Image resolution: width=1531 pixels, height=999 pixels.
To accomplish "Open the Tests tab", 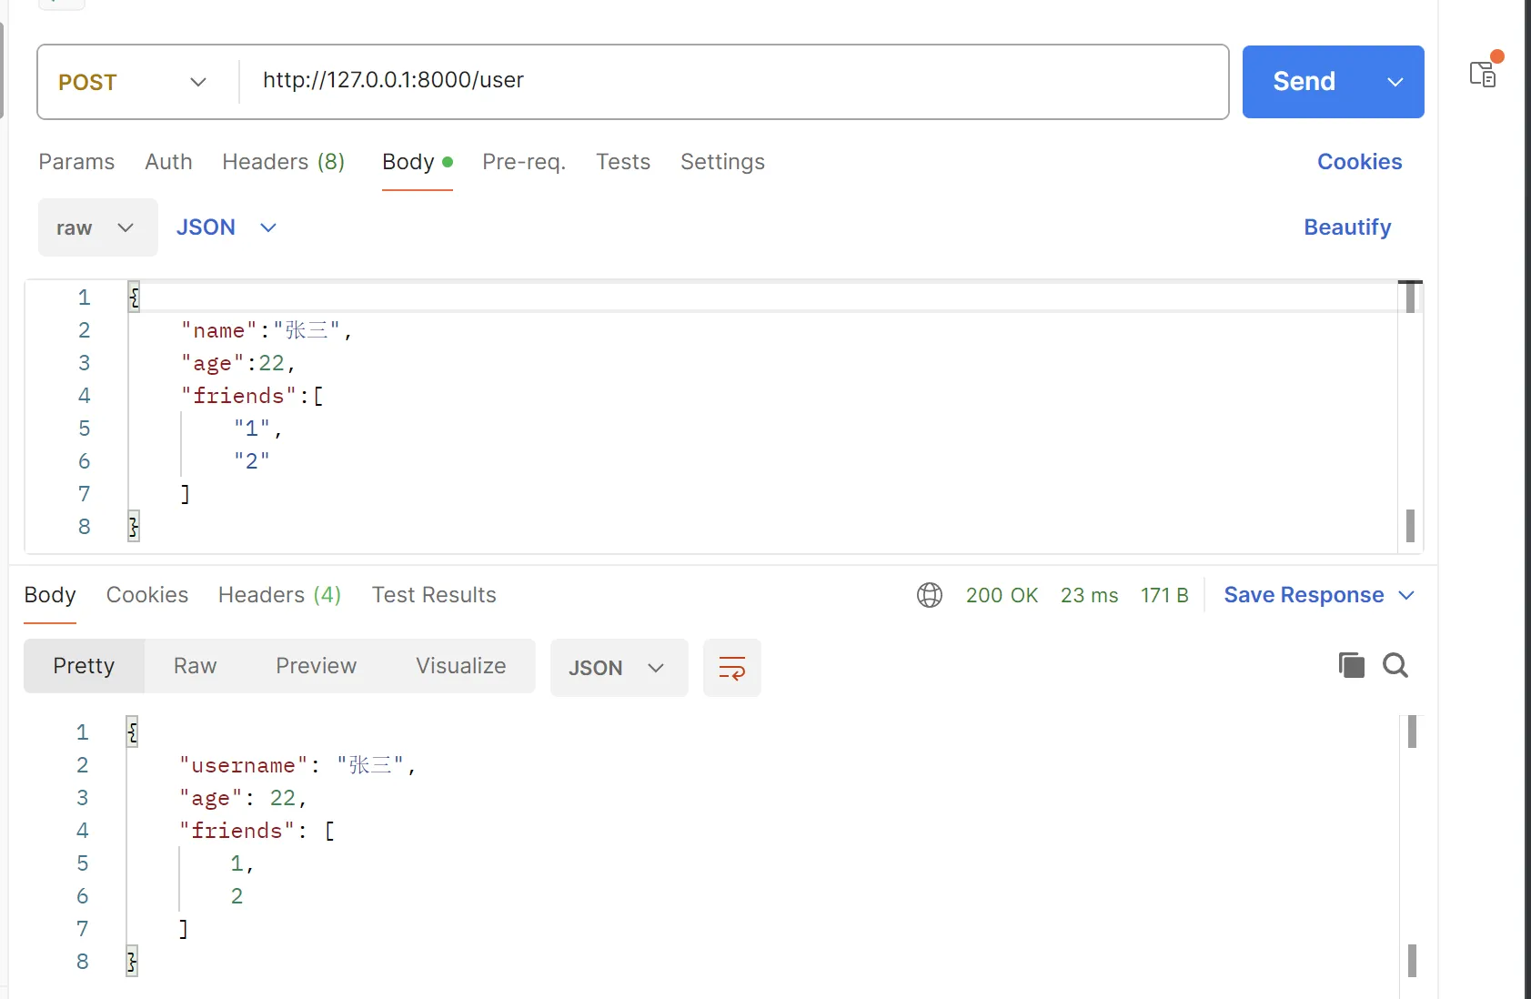I will click(623, 162).
